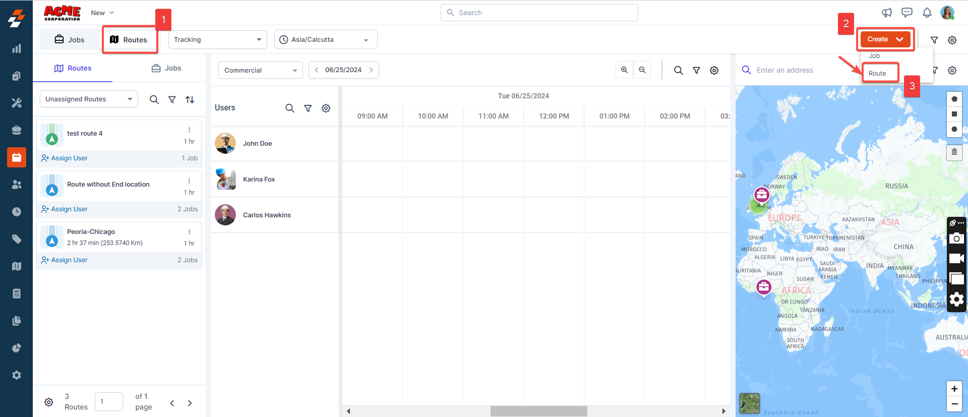Toggle the satellite map layer thumbnail
This screenshot has width=968, height=417.
click(749, 403)
